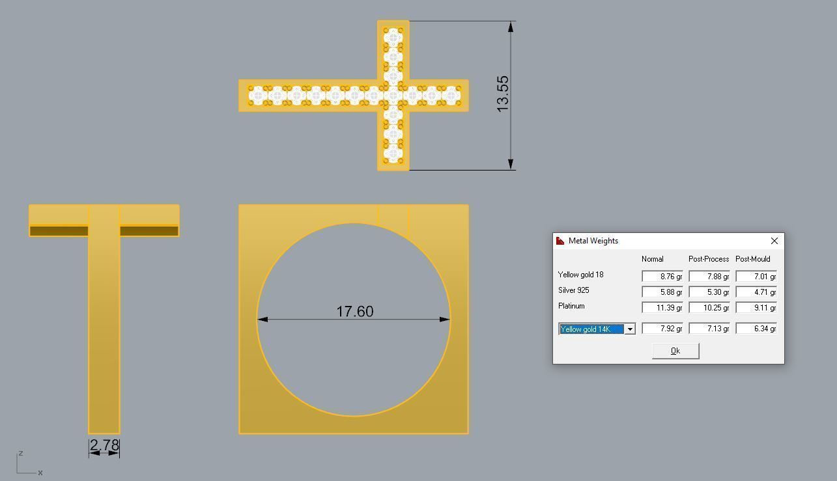The width and height of the screenshot is (837, 481).
Task: Click Platinum Normal weight 11.39 field
Action: pyautogui.click(x=662, y=308)
